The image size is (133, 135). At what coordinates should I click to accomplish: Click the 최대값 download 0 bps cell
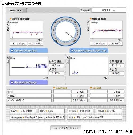pos(79,96)
